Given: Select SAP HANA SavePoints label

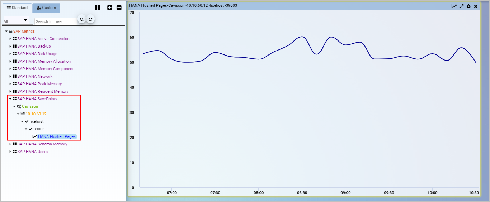Looking at the screenshot, I should pos(37,99).
